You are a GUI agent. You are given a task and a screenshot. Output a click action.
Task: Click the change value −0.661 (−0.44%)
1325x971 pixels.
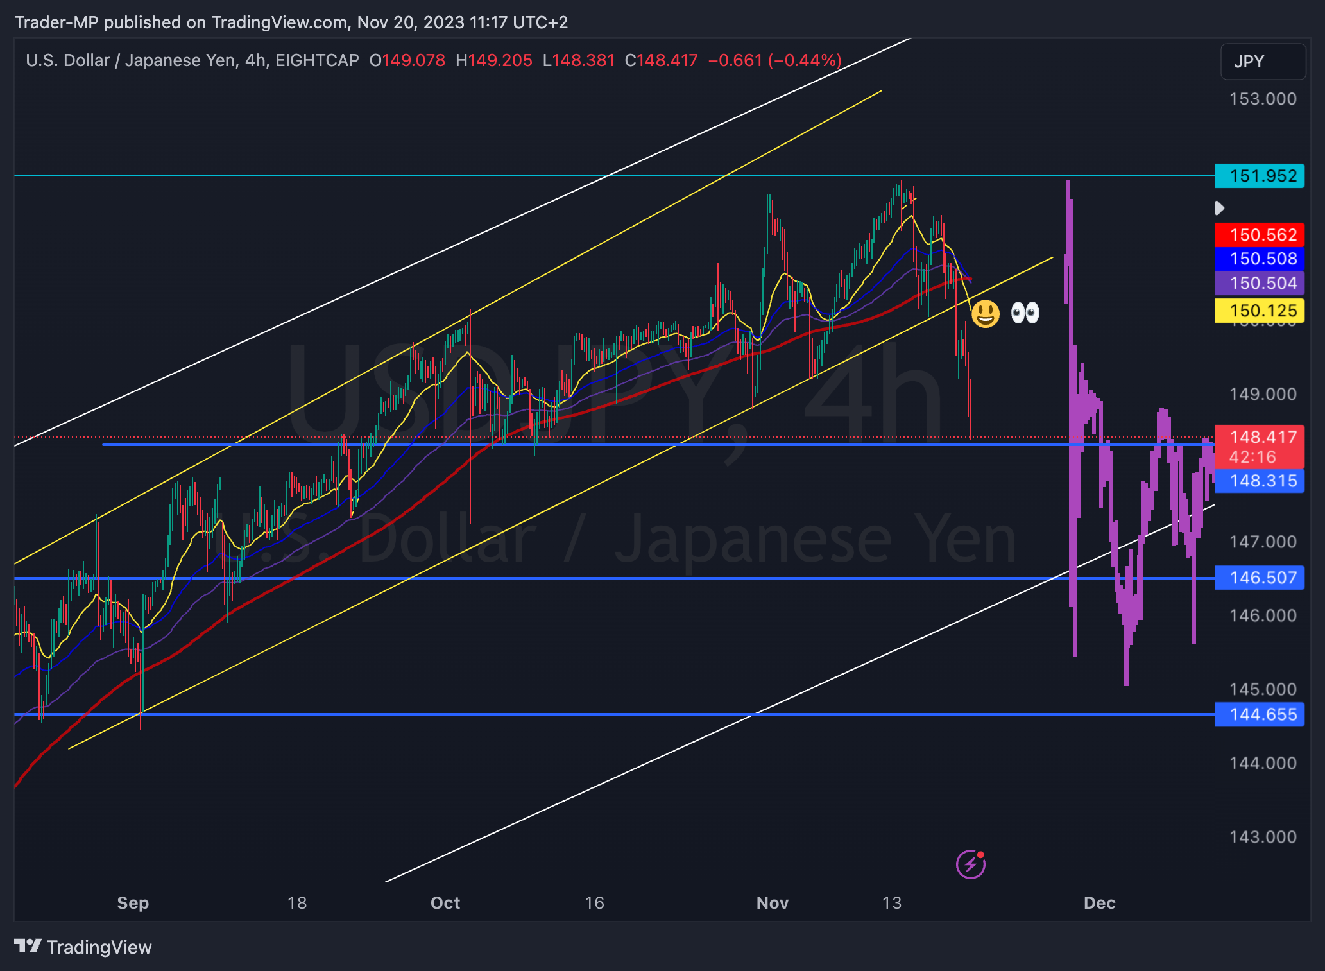[x=774, y=60]
